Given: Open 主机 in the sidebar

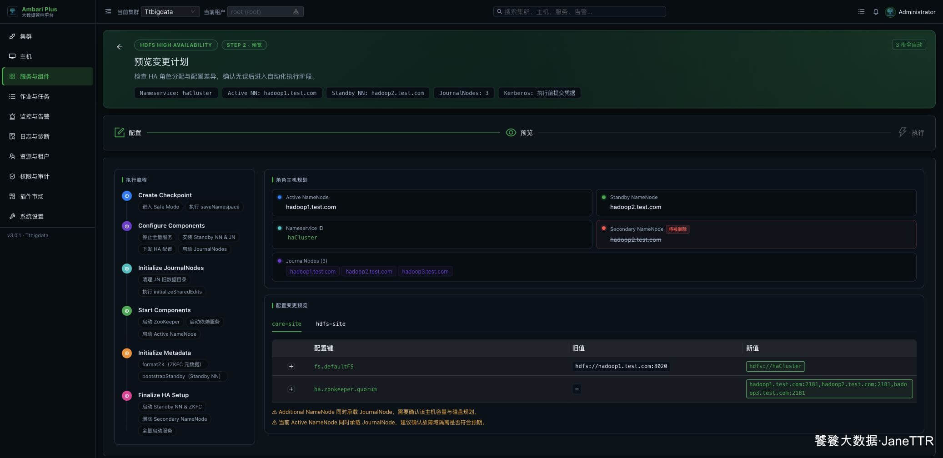Looking at the screenshot, I should pyautogui.click(x=48, y=56).
